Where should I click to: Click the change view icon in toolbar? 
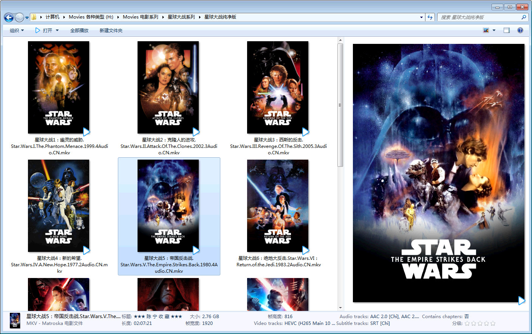[x=486, y=30]
